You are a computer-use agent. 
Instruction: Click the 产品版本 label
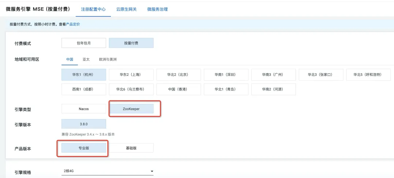point(23,148)
